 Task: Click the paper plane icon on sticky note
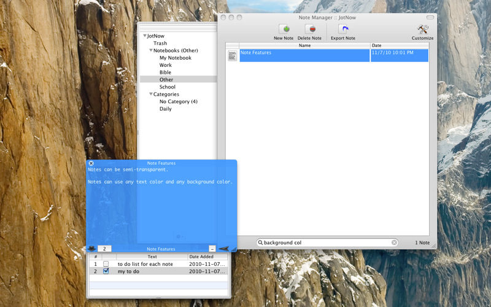pyautogui.click(x=224, y=249)
